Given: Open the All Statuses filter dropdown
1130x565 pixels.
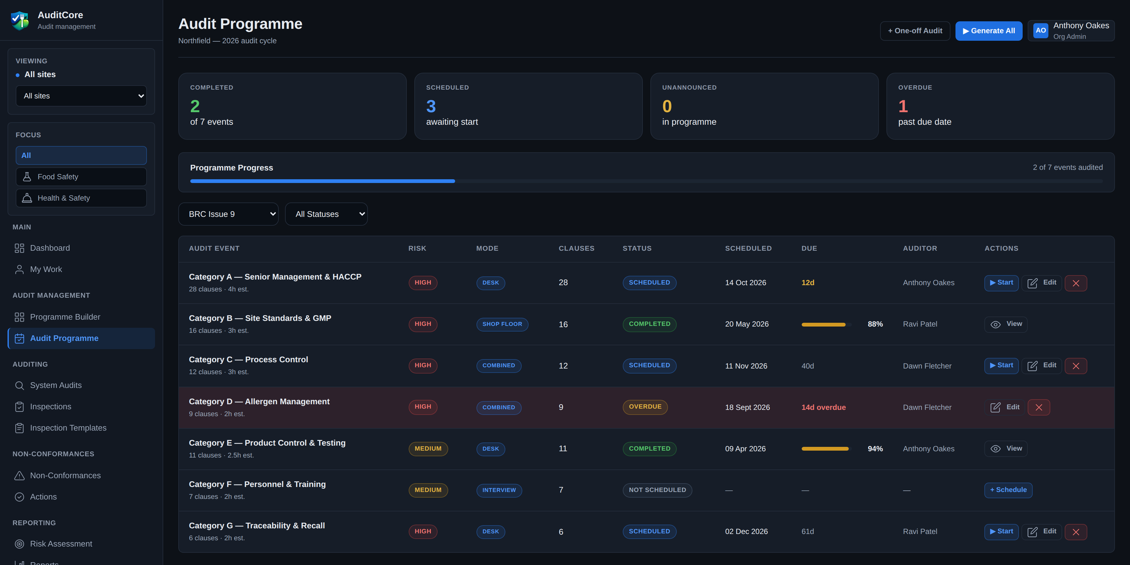Looking at the screenshot, I should [x=326, y=214].
